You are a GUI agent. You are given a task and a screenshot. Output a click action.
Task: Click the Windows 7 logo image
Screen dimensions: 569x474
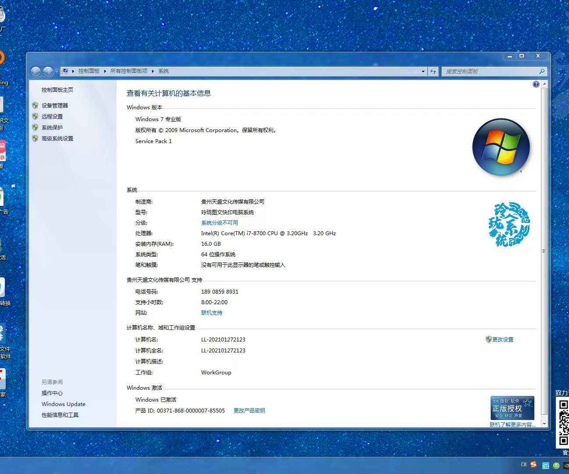[501, 147]
